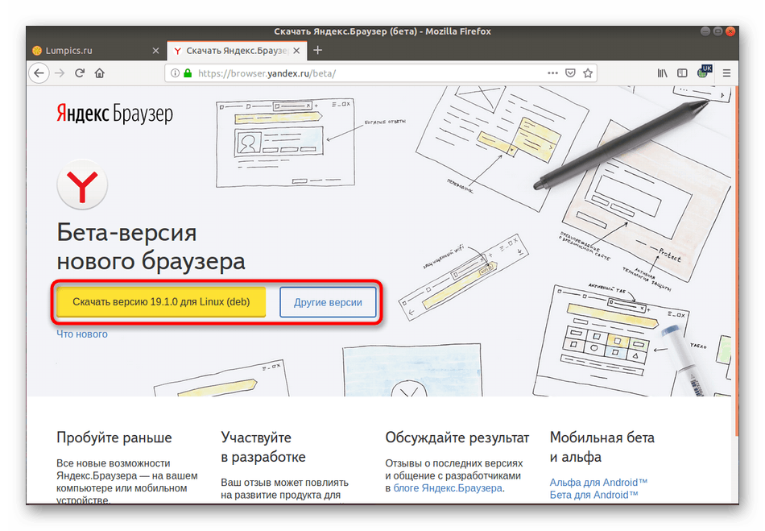Close the Firefox window
Screen dimensions: 765x531
[730, 31]
